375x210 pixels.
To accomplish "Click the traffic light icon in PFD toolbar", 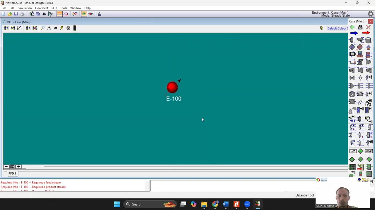I will coord(75,28).
